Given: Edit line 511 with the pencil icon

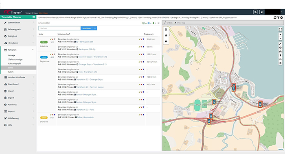Looking at the screenshot, I should click(51, 39).
